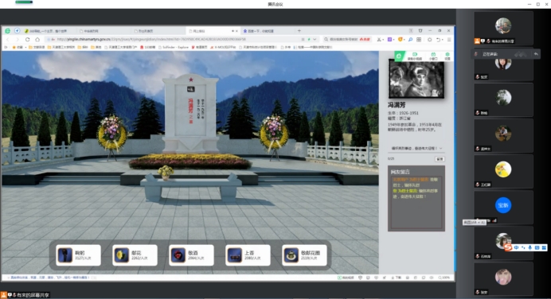Click the martyr portrait photo thumbnail

click(x=416, y=79)
